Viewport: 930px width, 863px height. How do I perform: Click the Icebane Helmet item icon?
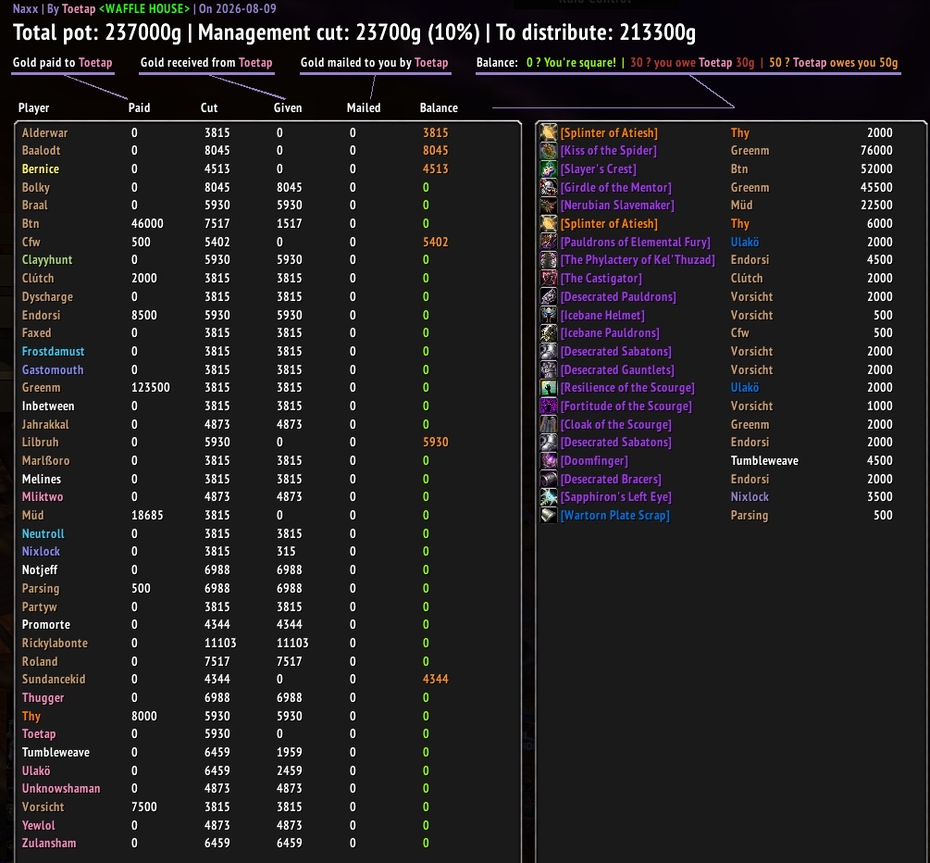(549, 315)
